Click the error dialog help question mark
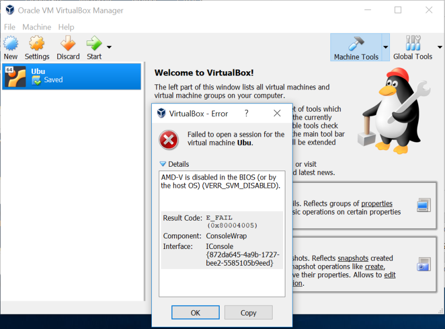445x329 pixels. [x=246, y=113]
